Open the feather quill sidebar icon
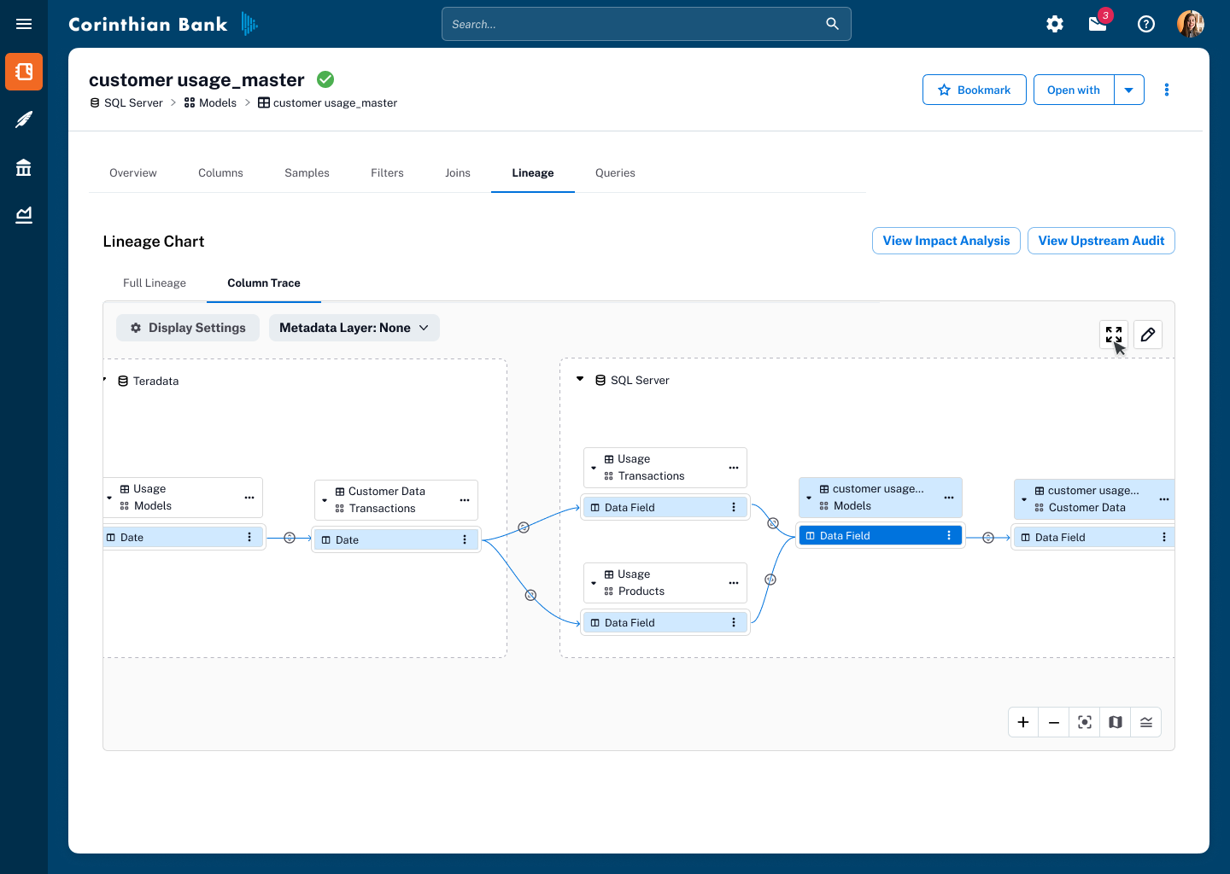The width and height of the screenshot is (1230, 874). point(24,119)
